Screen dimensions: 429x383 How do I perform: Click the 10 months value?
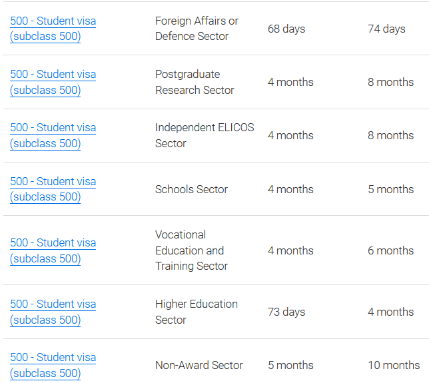tap(394, 365)
